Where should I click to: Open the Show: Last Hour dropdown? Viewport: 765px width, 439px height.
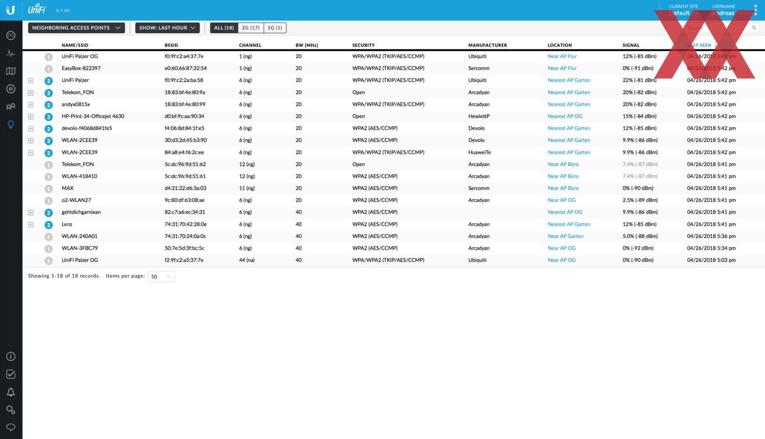tap(168, 28)
